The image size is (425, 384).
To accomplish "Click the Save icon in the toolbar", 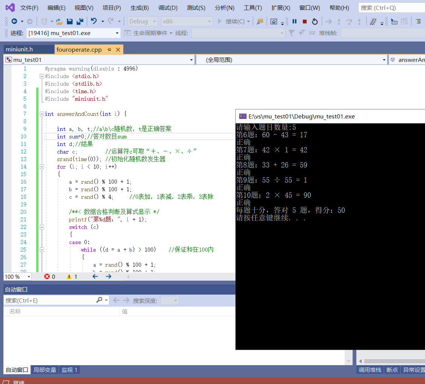I will click(x=70, y=22).
